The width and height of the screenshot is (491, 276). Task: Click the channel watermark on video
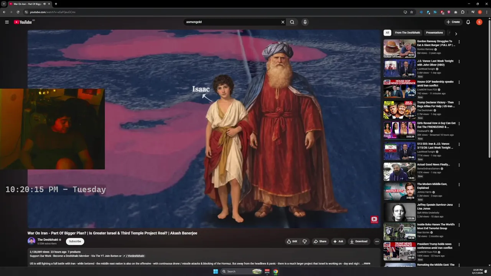(x=374, y=220)
